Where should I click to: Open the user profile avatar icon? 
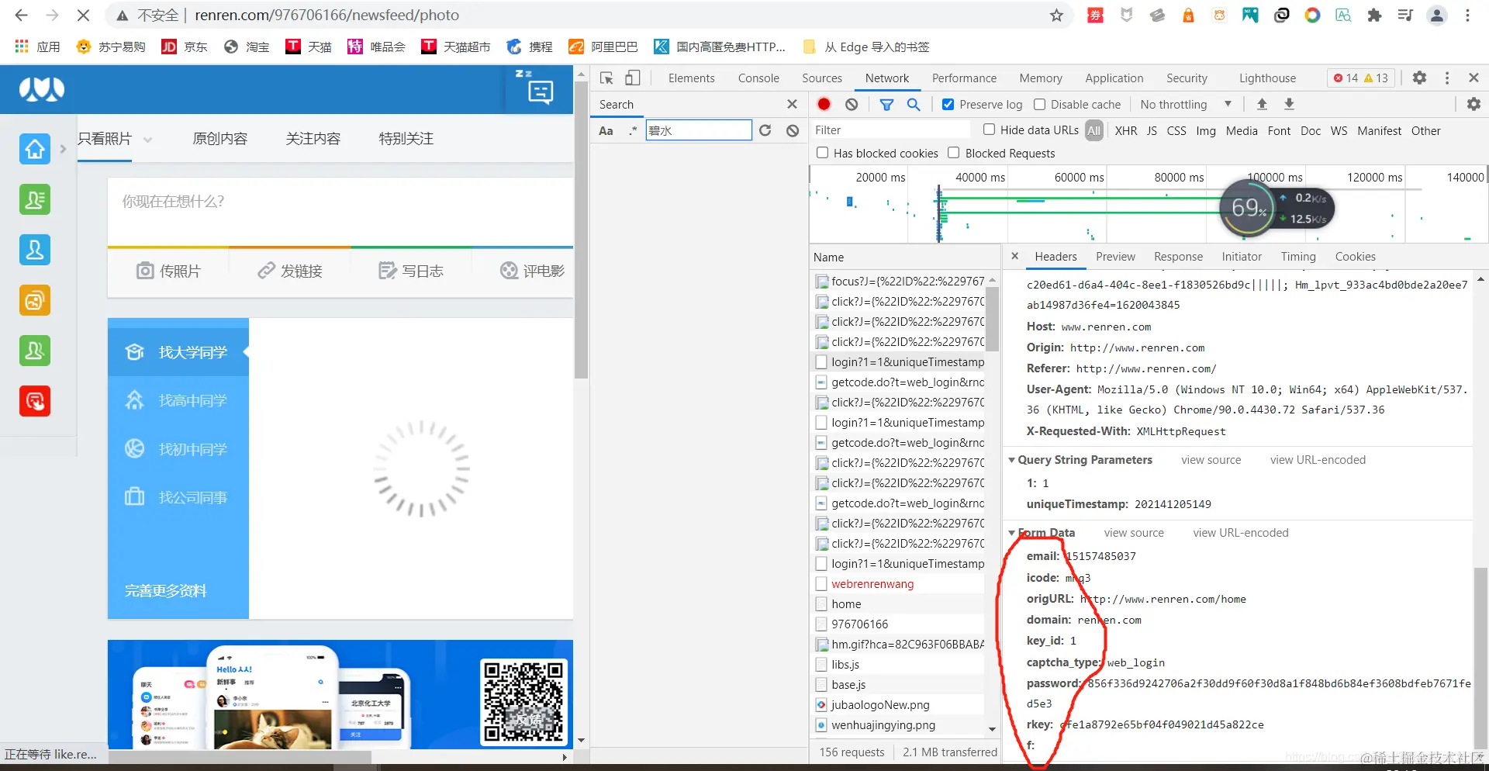(x=1437, y=15)
